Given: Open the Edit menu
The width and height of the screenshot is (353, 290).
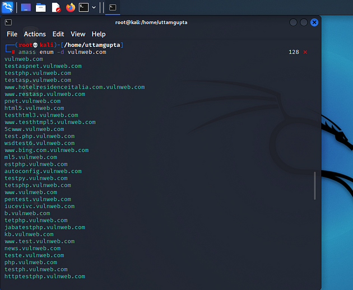Looking at the screenshot, I should tap(58, 34).
